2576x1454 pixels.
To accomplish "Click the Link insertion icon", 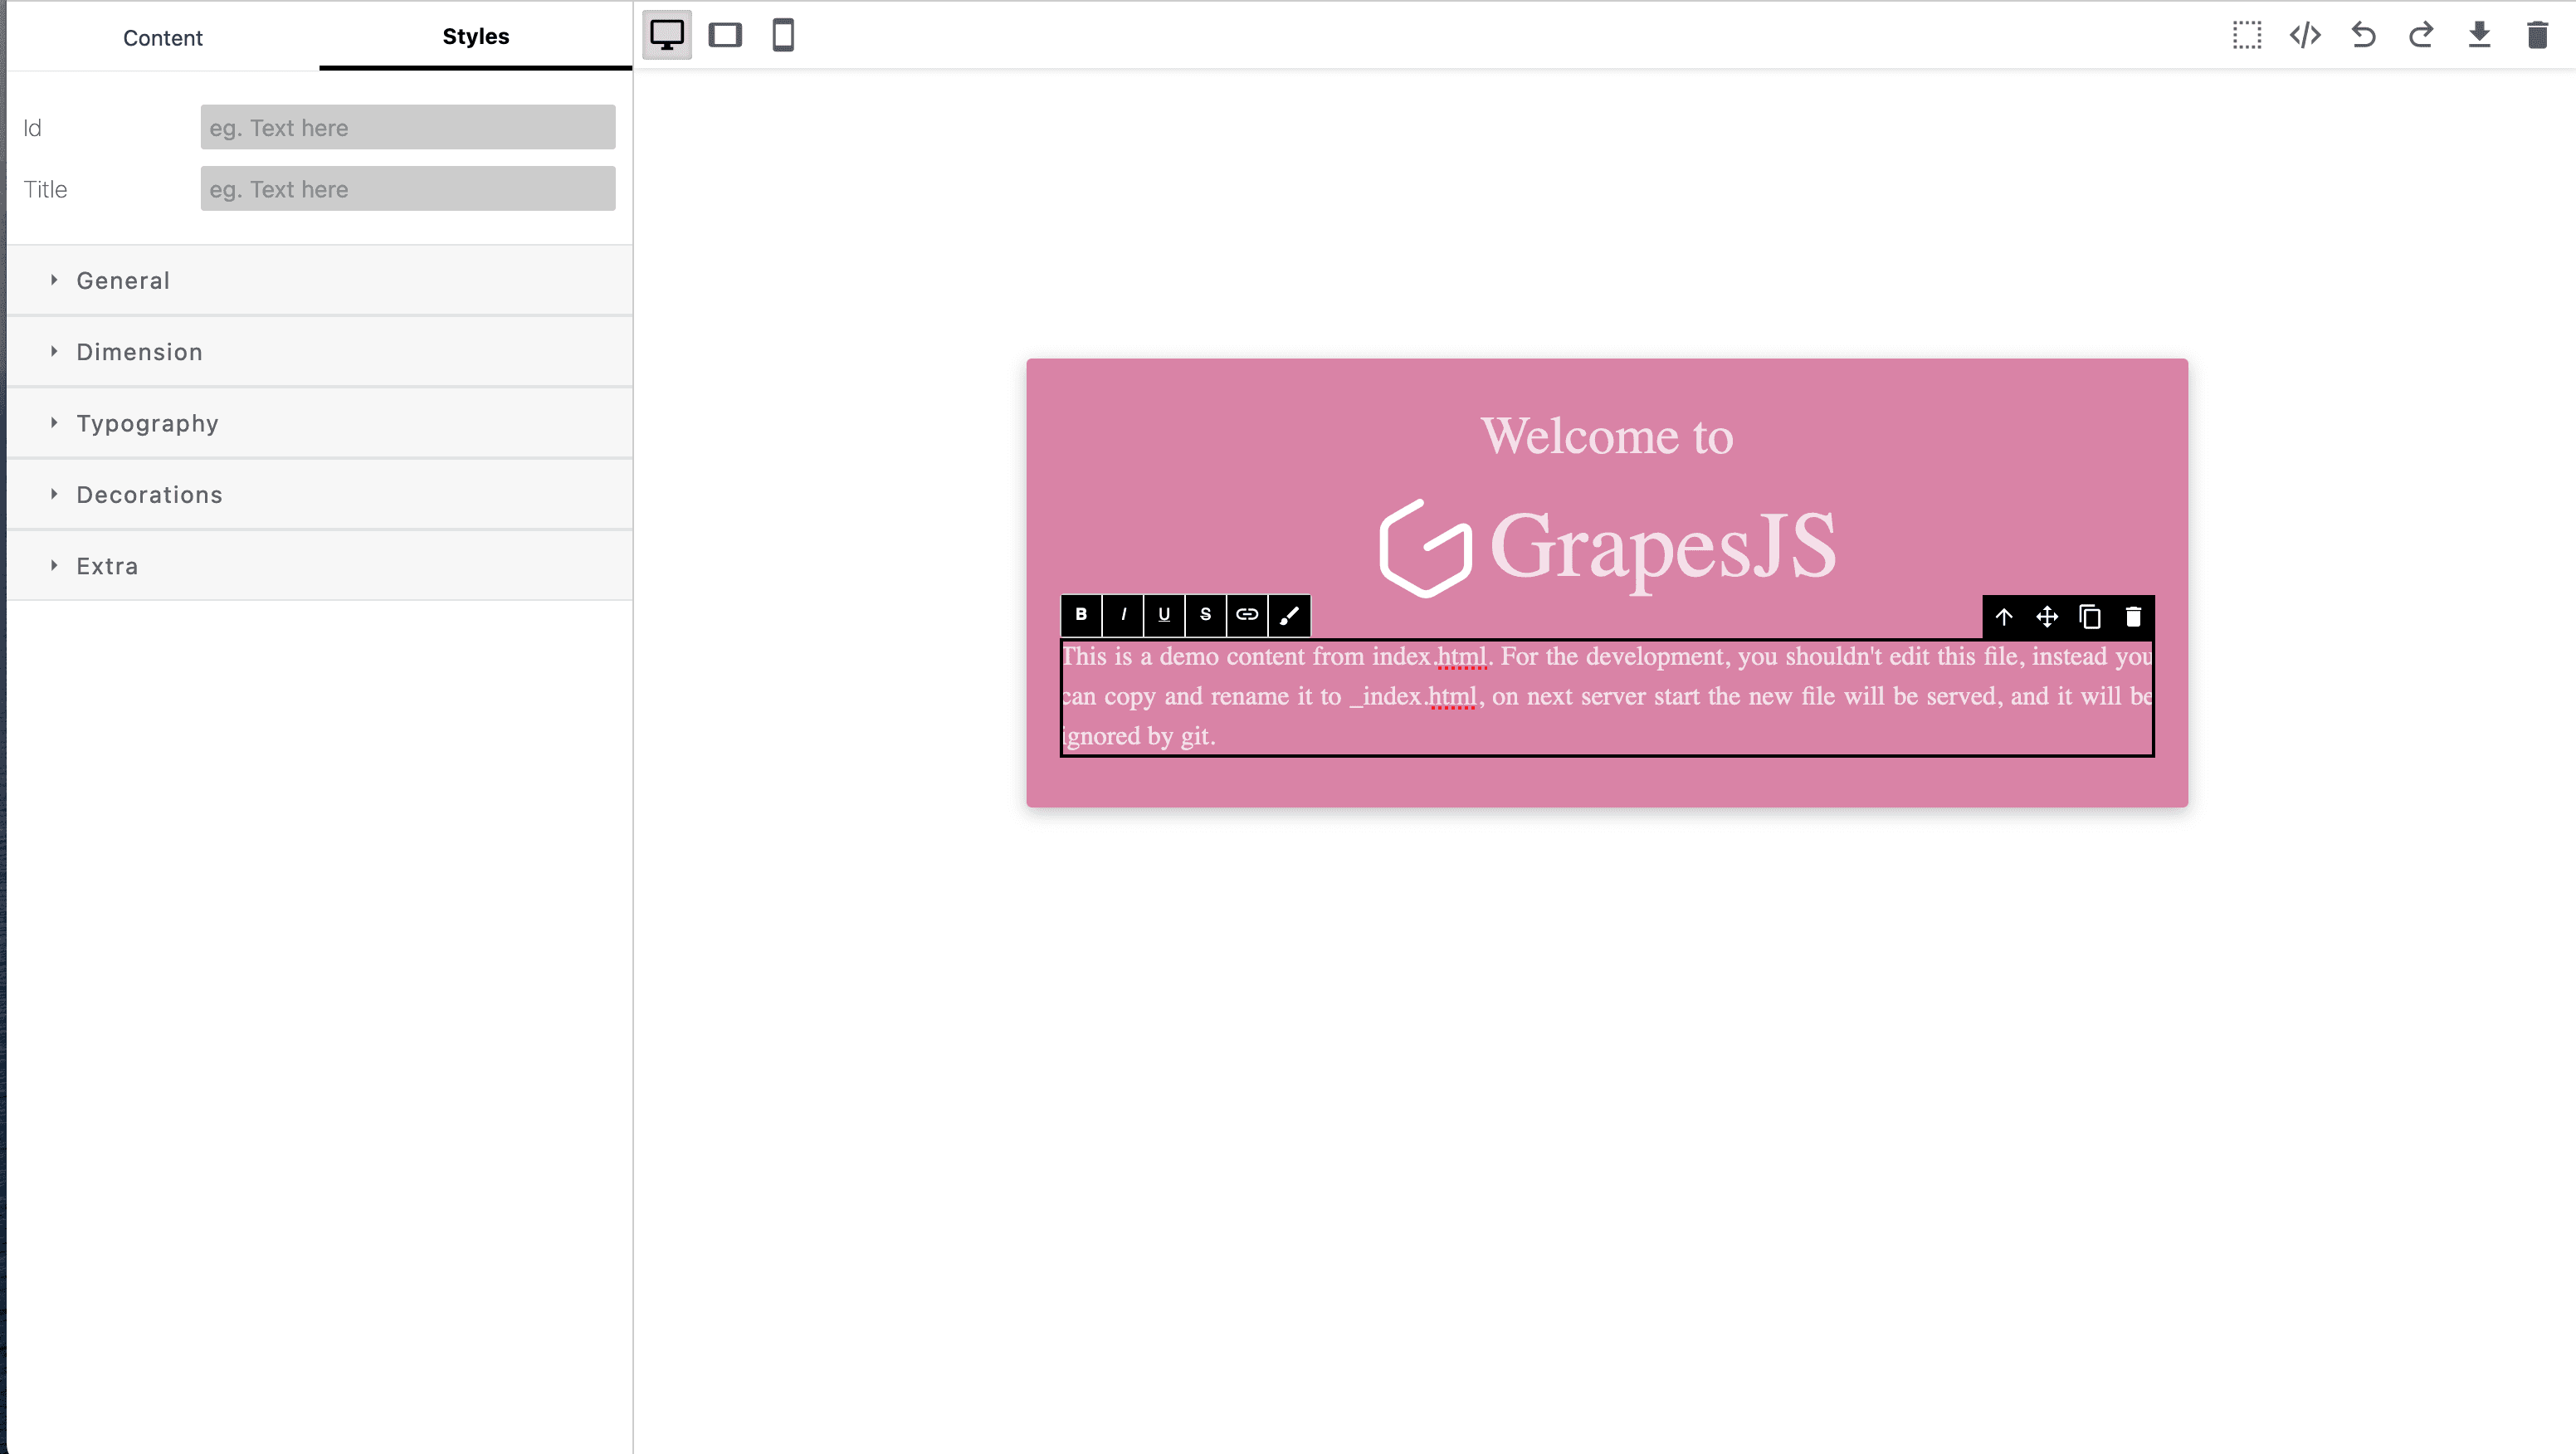I will [1247, 614].
